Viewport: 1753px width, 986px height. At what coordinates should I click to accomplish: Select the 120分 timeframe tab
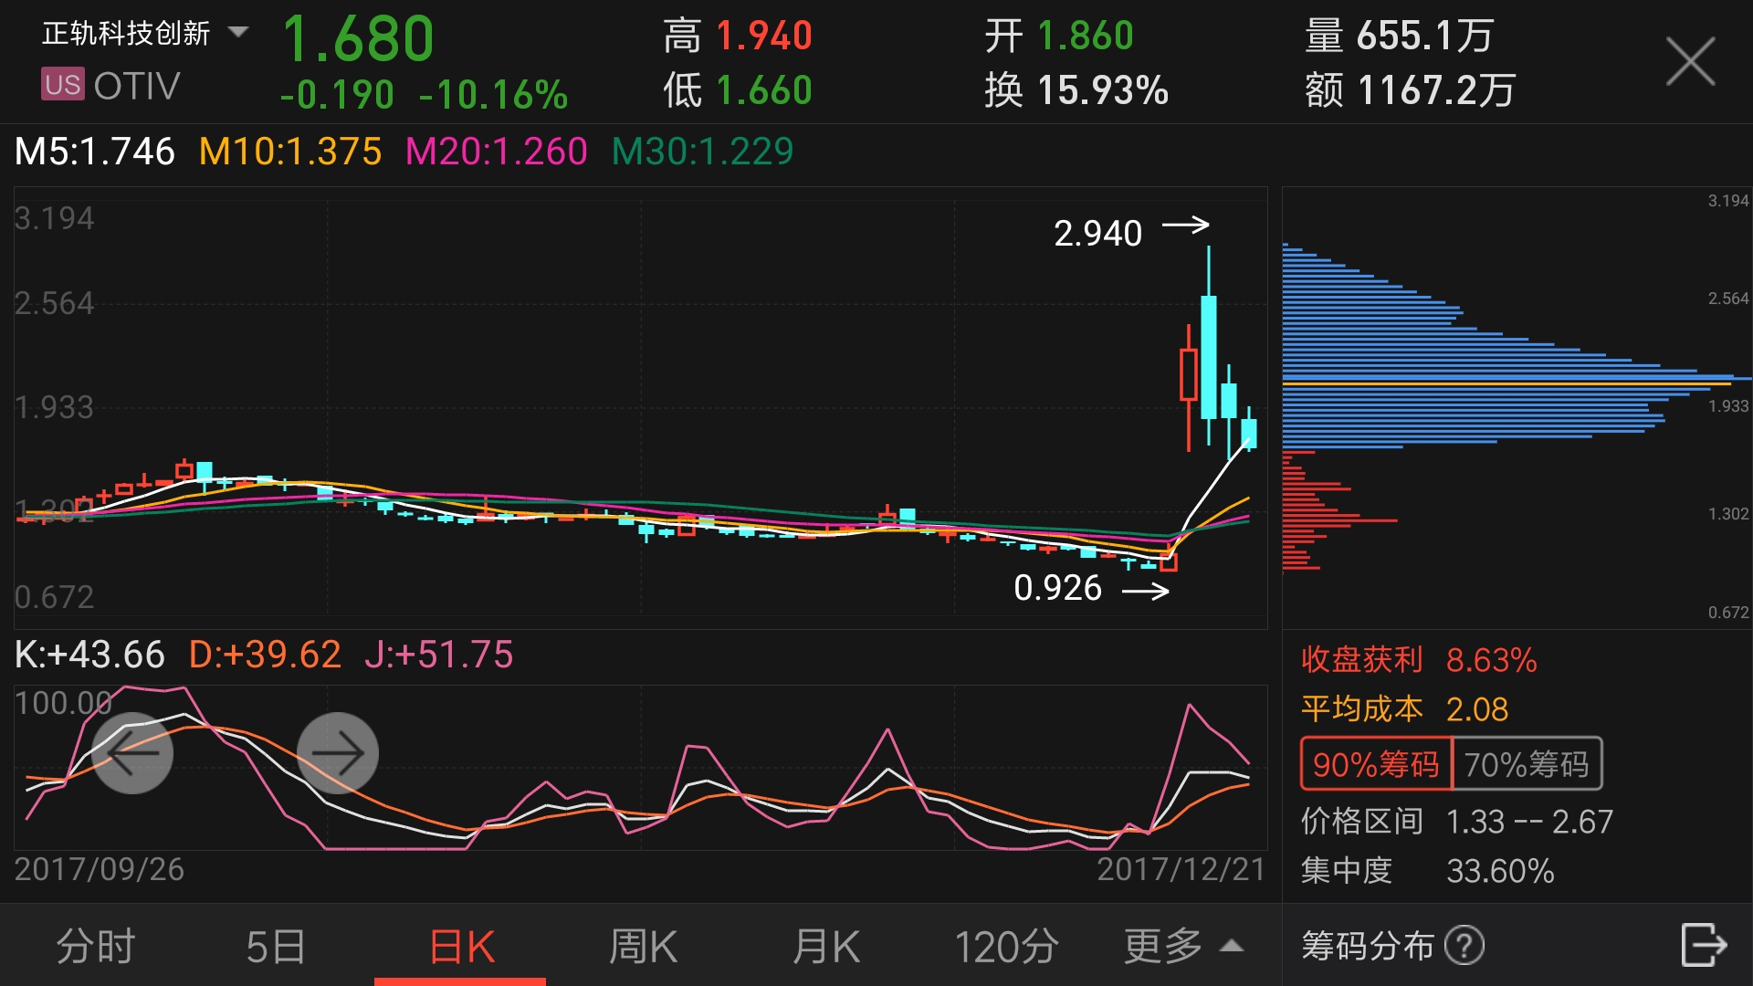[1006, 946]
